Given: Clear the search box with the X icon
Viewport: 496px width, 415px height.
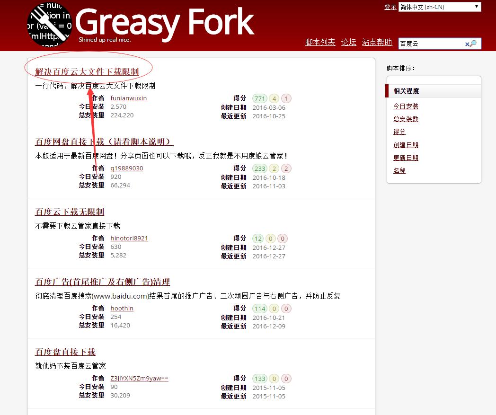Looking at the screenshot, I should click(x=467, y=44).
